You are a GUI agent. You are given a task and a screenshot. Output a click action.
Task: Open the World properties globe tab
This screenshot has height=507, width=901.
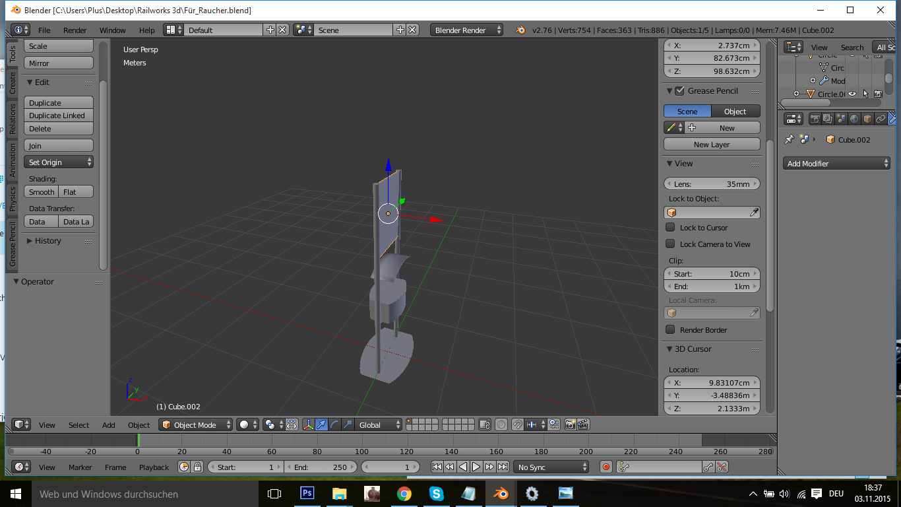[x=854, y=119]
